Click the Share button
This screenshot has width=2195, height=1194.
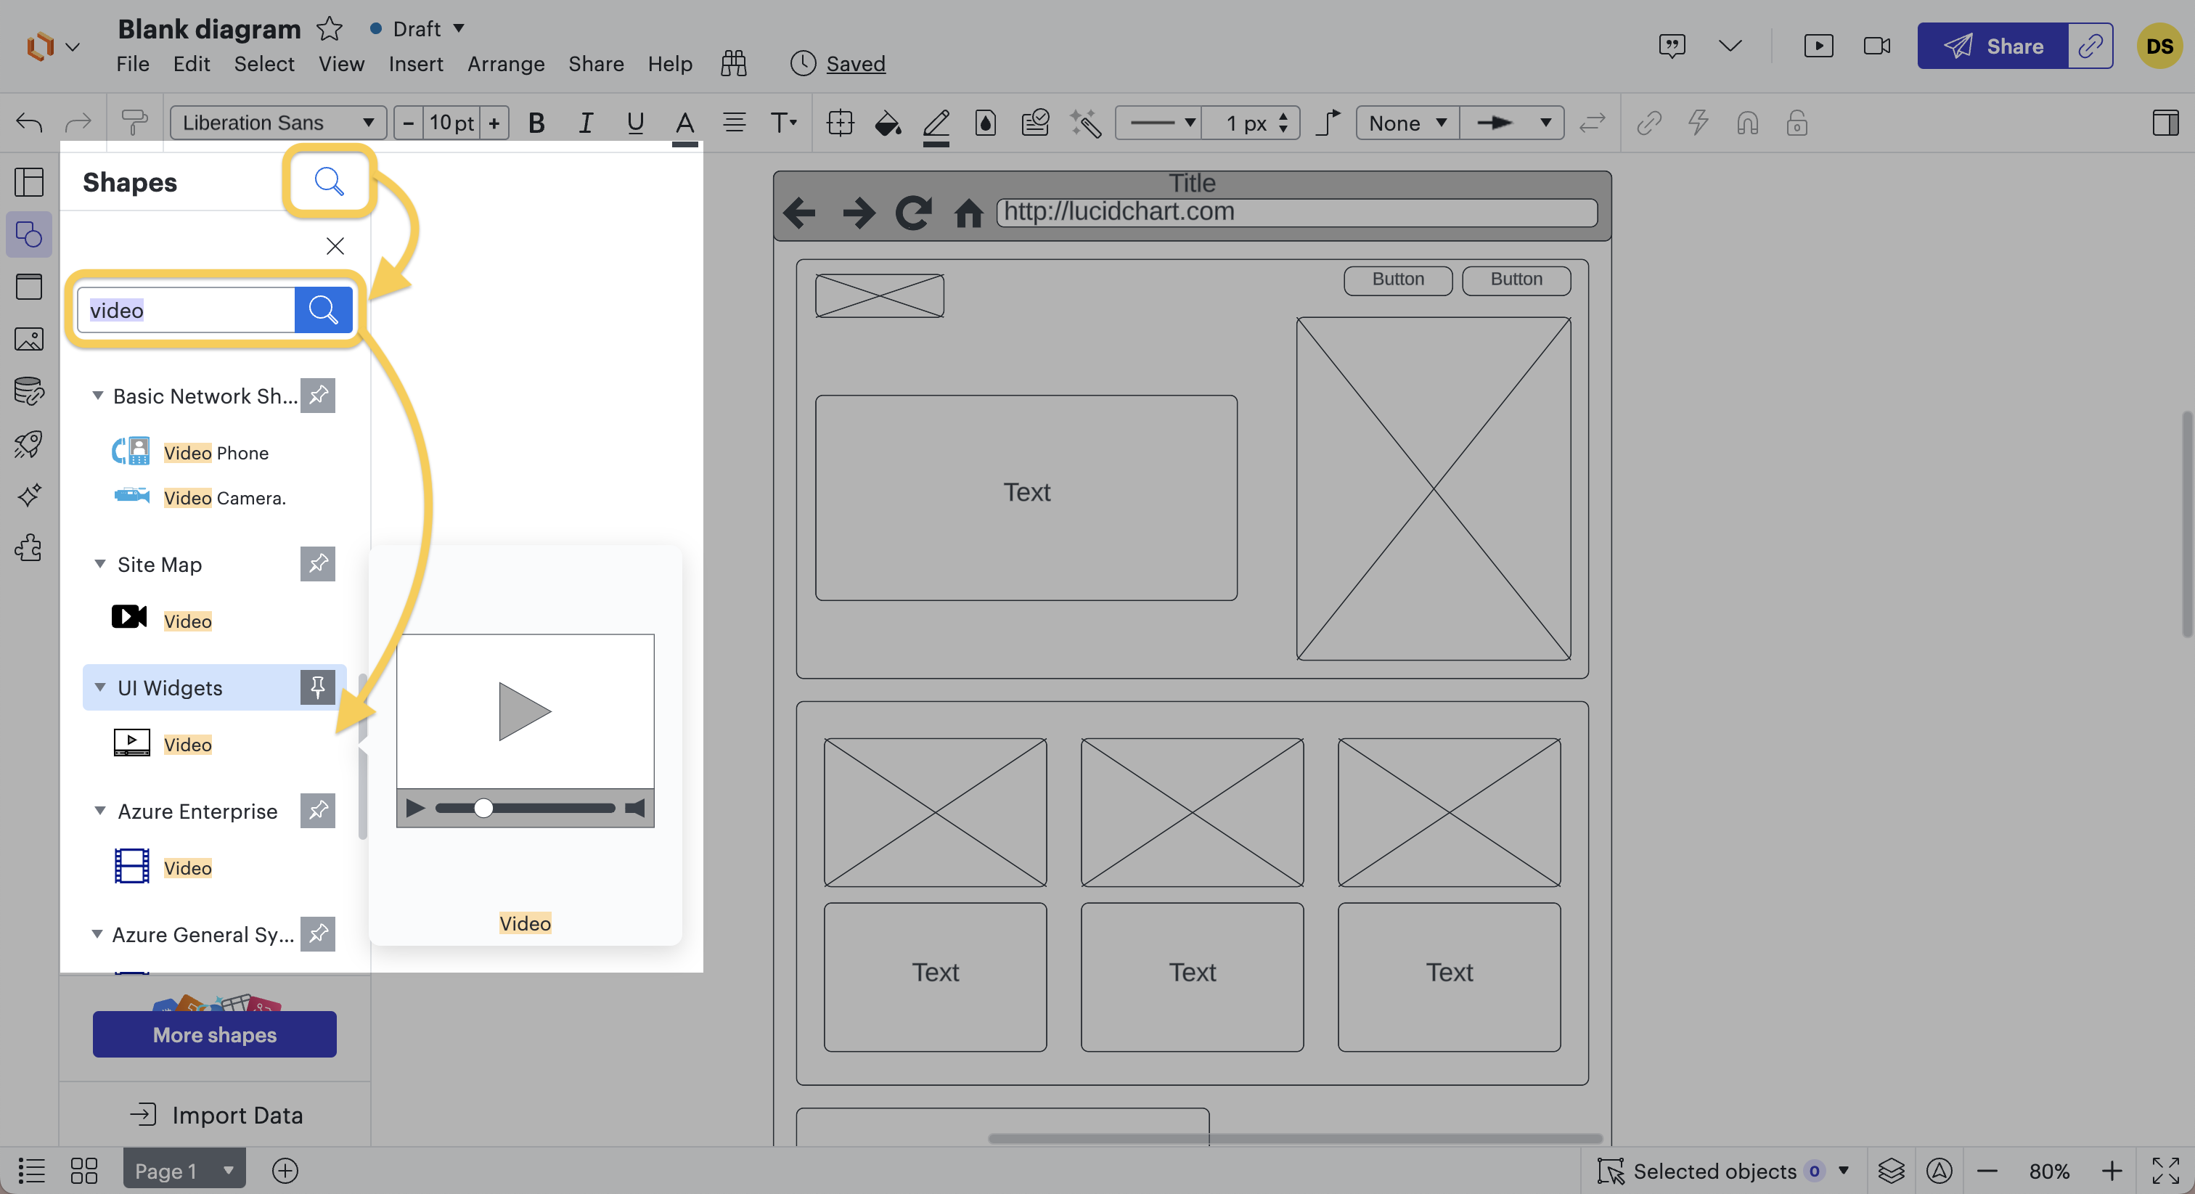tap(1992, 46)
